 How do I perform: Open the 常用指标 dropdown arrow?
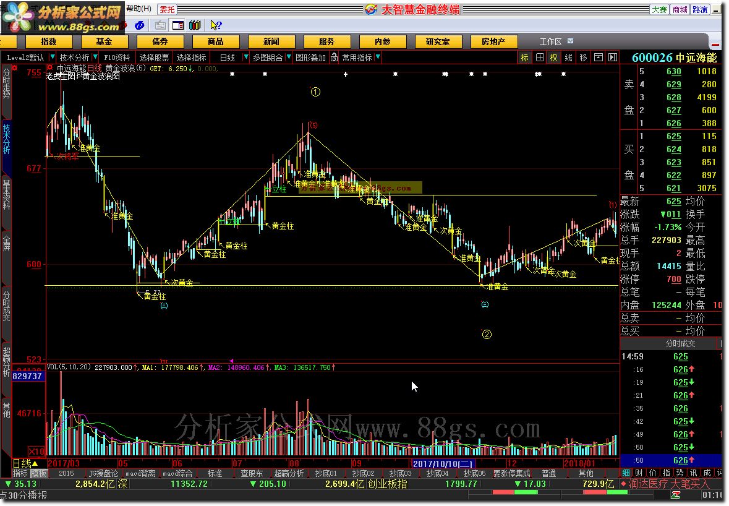coord(378,57)
